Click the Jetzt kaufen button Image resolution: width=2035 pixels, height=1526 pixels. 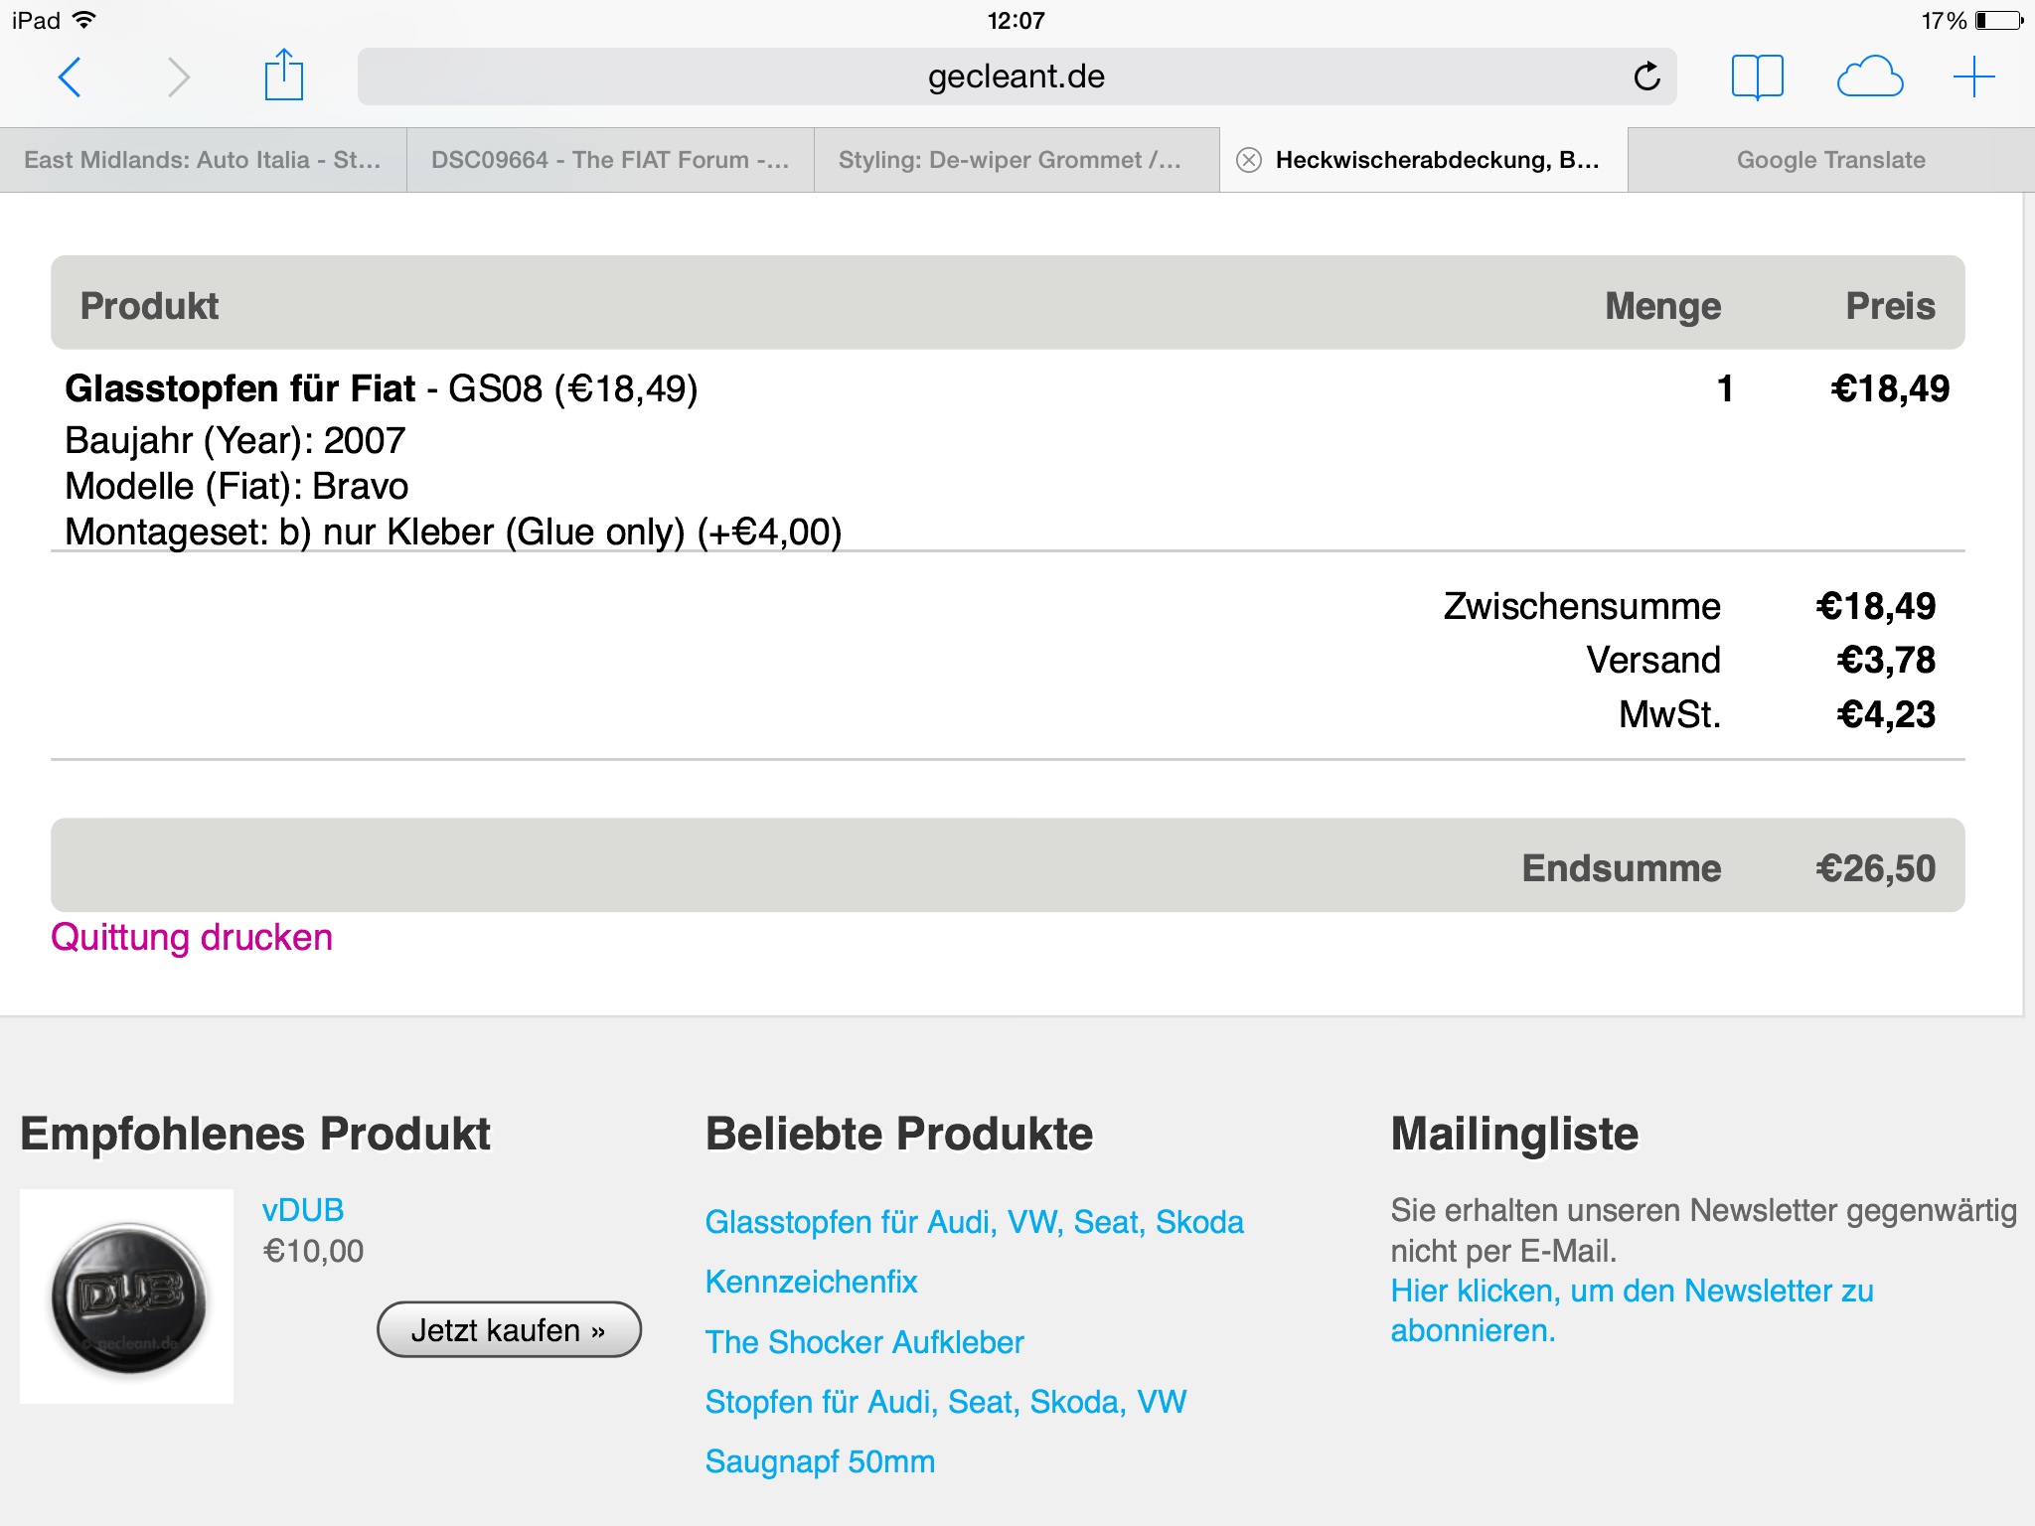[x=509, y=1329]
